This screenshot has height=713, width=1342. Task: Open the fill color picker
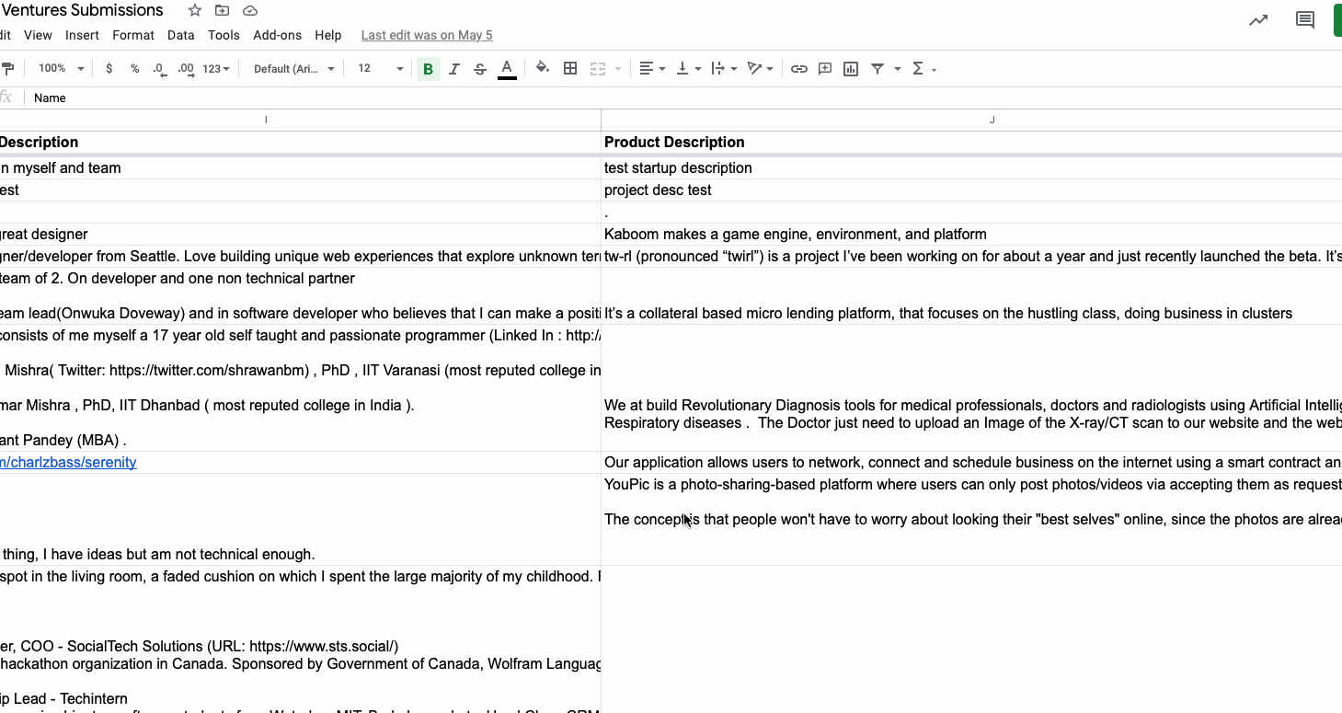543,69
